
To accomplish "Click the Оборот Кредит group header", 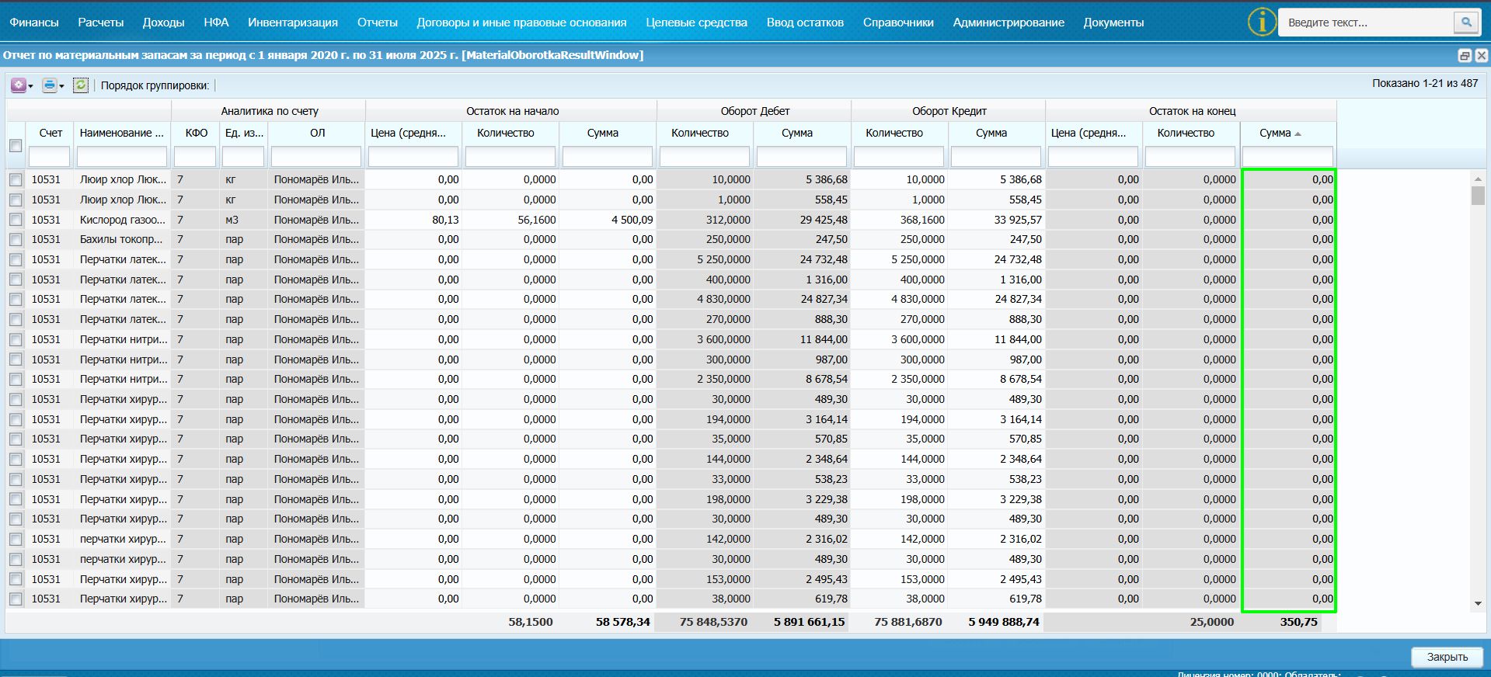I will 949,111.
